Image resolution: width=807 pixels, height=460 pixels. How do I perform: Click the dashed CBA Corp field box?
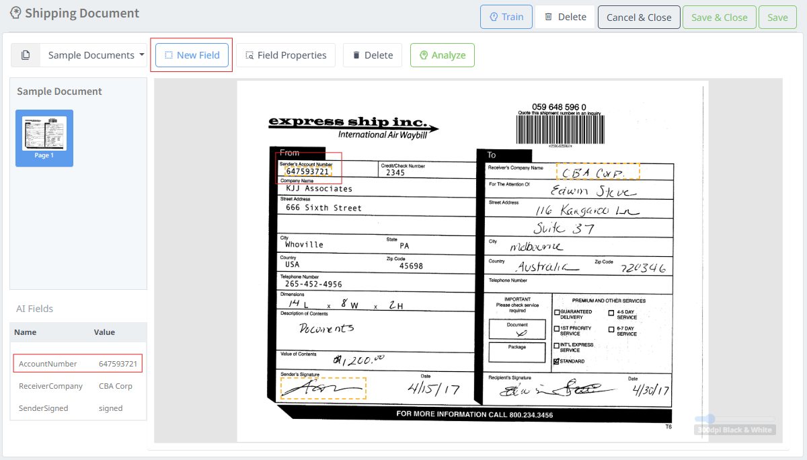pos(597,171)
